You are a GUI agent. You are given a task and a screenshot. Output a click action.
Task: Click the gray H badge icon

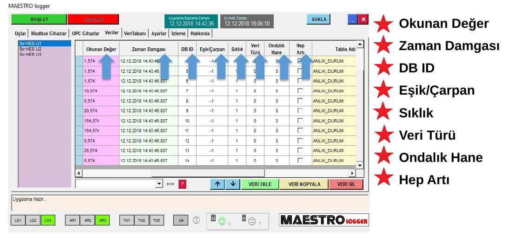pyautogui.click(x=244, y=218)
